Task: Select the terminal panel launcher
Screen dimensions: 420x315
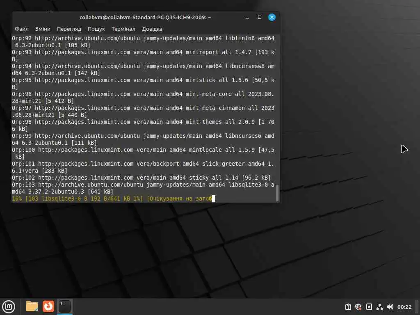Action: [x=65, y=306]
